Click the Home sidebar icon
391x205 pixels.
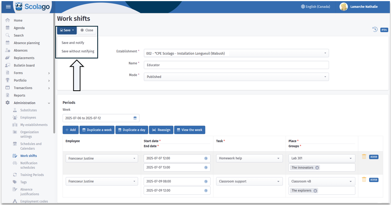point(8,20)
